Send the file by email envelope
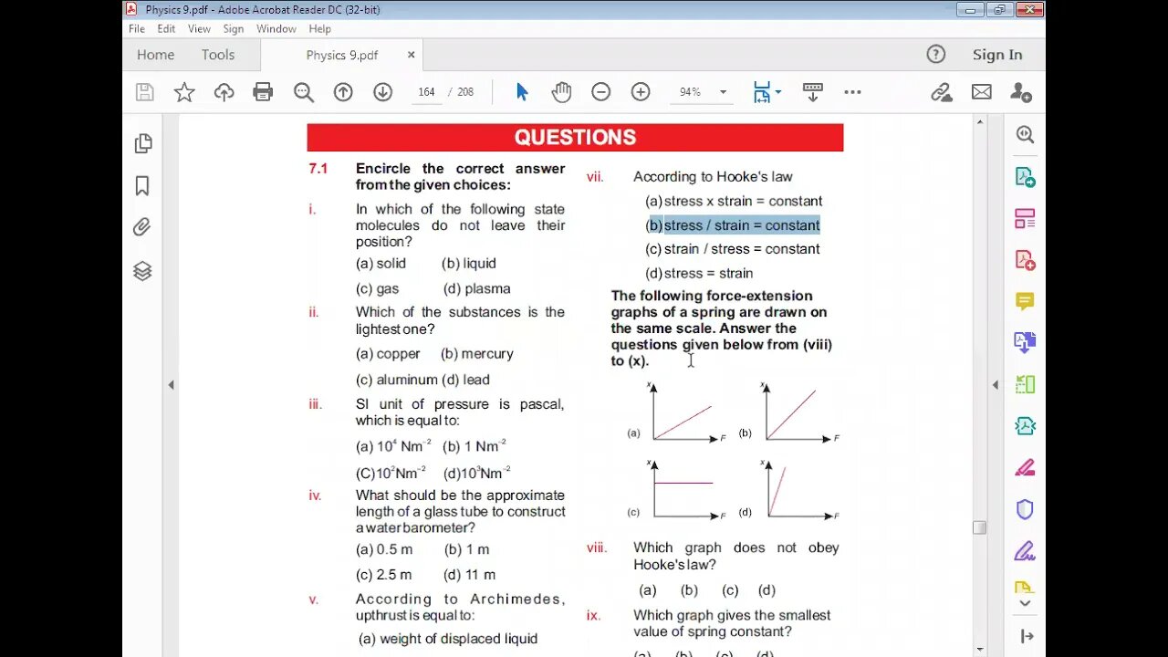Screen dimensions: 1168x657 click(x=981, y=92)
